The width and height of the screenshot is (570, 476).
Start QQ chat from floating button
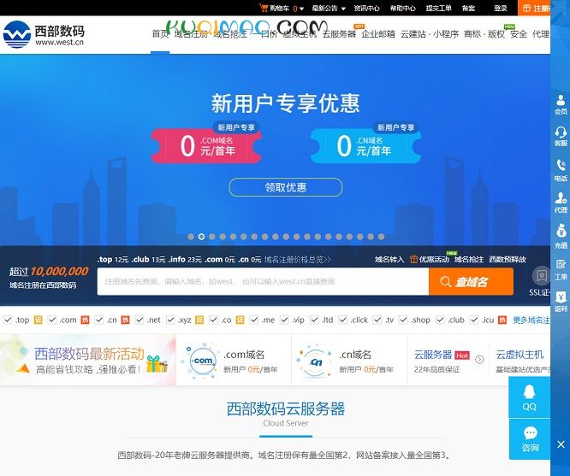[x=529, y=397]
